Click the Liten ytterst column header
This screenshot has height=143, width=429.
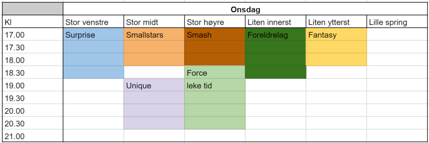click(336, 22)
